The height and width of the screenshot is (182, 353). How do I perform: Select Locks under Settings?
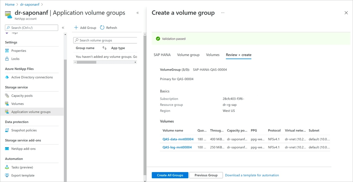click(x=16, y=59)
